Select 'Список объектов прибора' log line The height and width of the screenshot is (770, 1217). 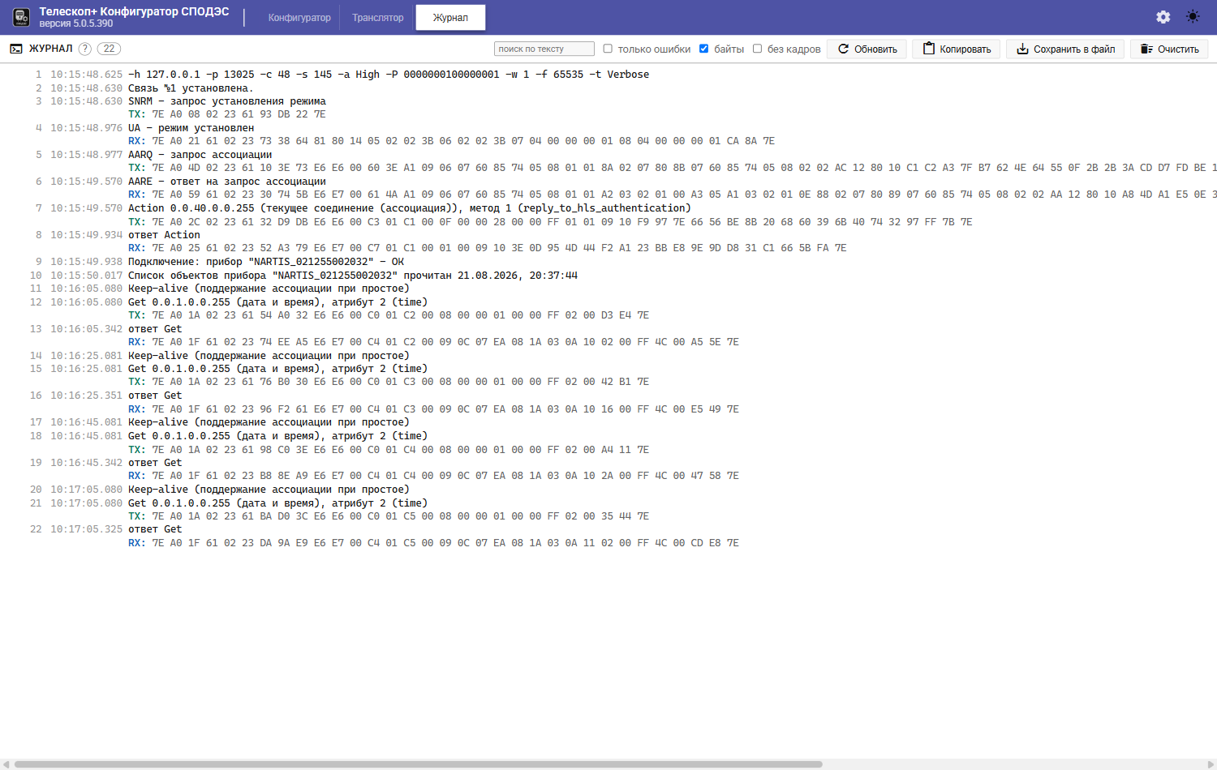(x=353, y=276)
